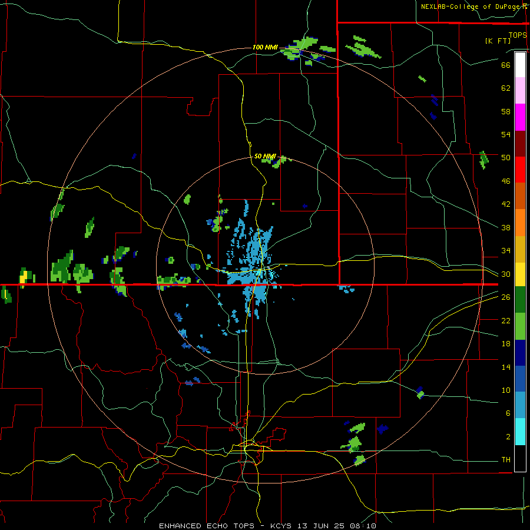This screenshot has height=530, width=530.
Task: Click the legend value '30'
Action: 506,274
